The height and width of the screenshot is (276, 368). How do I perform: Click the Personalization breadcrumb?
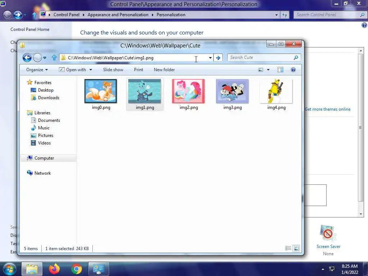pyautogui.click(x=171, y=14)
